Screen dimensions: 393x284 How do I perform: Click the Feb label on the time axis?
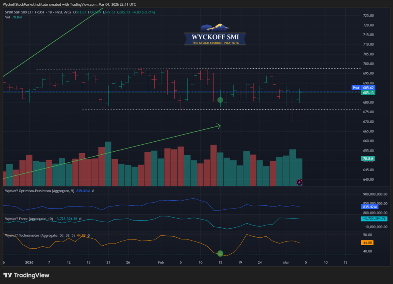pos(161,263)
